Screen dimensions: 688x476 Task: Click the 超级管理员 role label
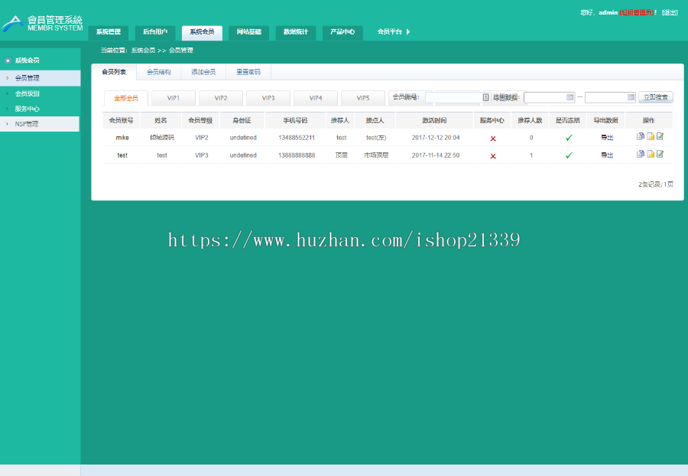tap(637, 13)
